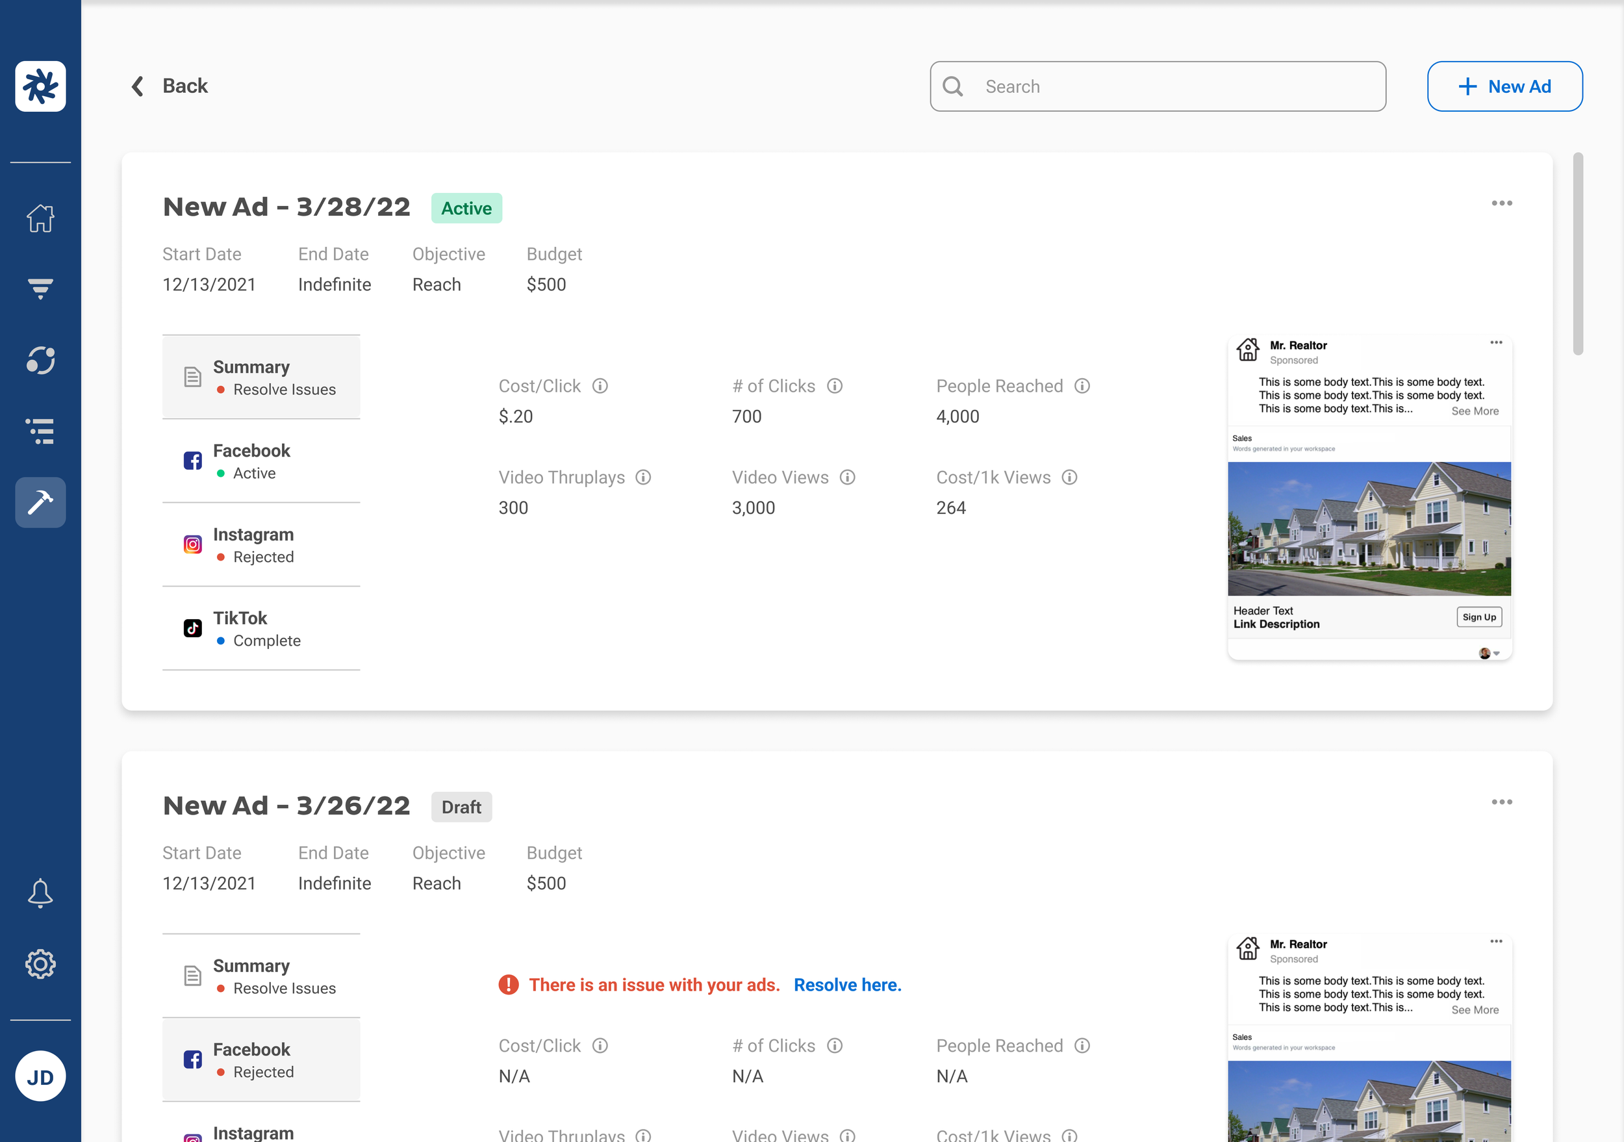Click See More in the ad preview text
Image resolution: width=1624 pixels, height=1142 pixels.
pos(1475,411)
